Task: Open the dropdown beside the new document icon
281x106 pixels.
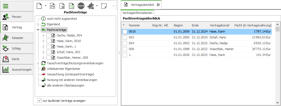Action: tap(45, 6)
